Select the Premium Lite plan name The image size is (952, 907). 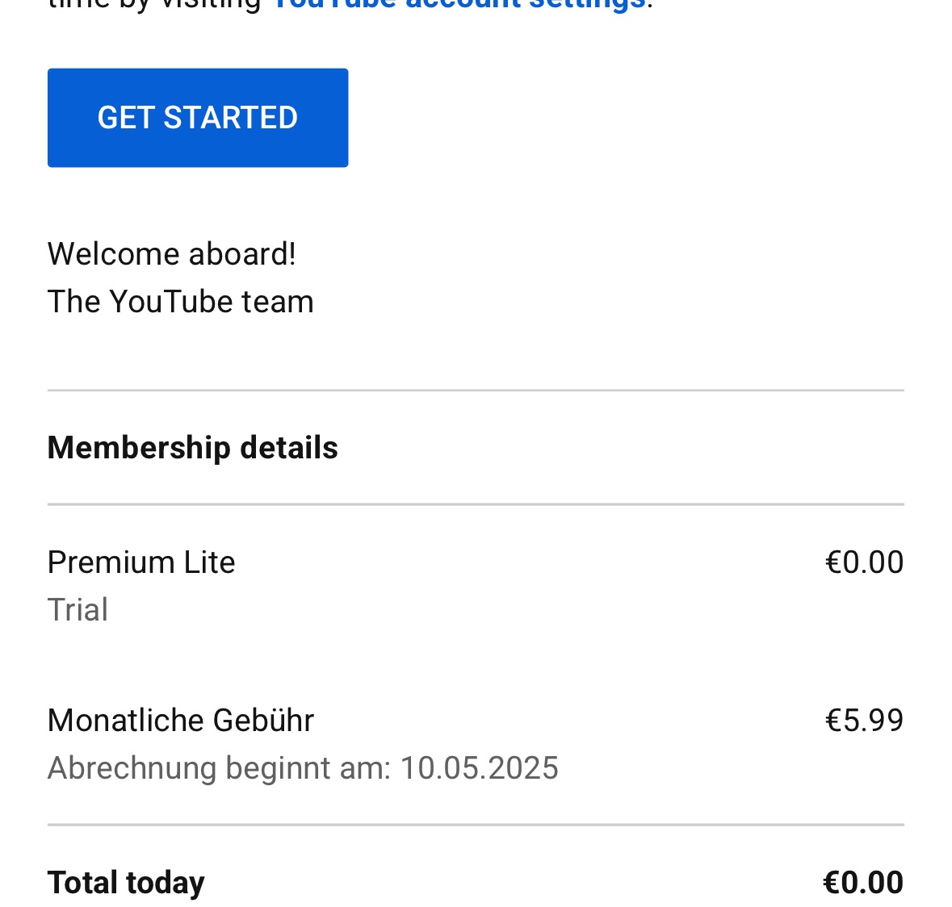(x=141, y=562)
